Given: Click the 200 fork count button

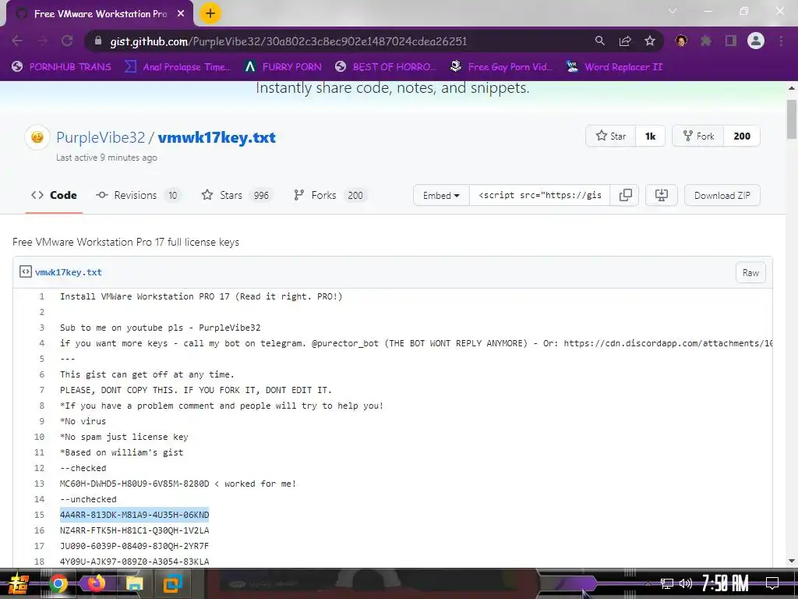Looking at the screenshot, I should click(742, 136).
